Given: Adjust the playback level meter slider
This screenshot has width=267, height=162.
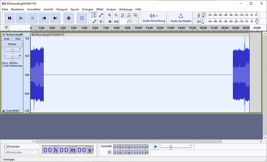Looking at the screenshot, I should pos(257,21).
